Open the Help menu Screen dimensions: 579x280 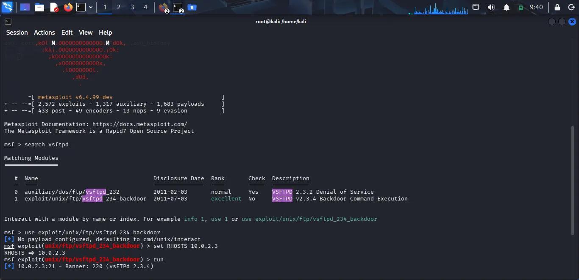point(106,33)
